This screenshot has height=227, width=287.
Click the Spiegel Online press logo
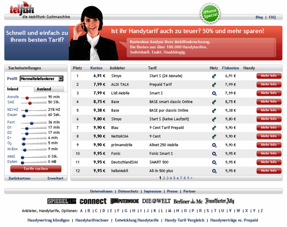pos(62,201)
